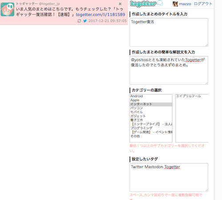Select the その他 category

tap(151, 136)
